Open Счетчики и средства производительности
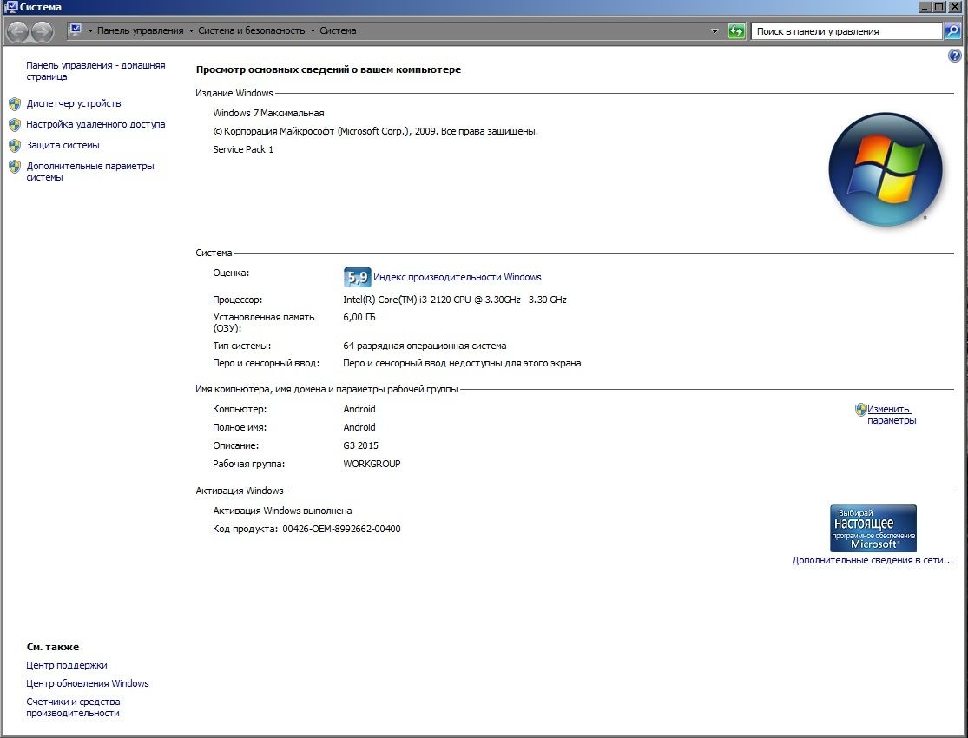The width and height of the screenshot is (968, 738). click(x=73, y=708)
